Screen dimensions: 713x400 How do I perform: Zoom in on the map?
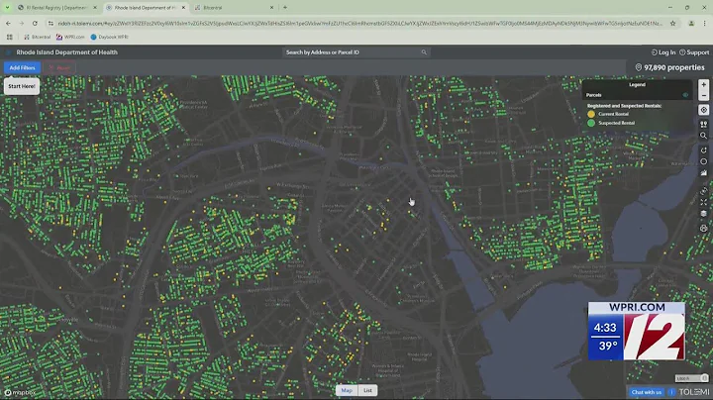tap(703, 85)
